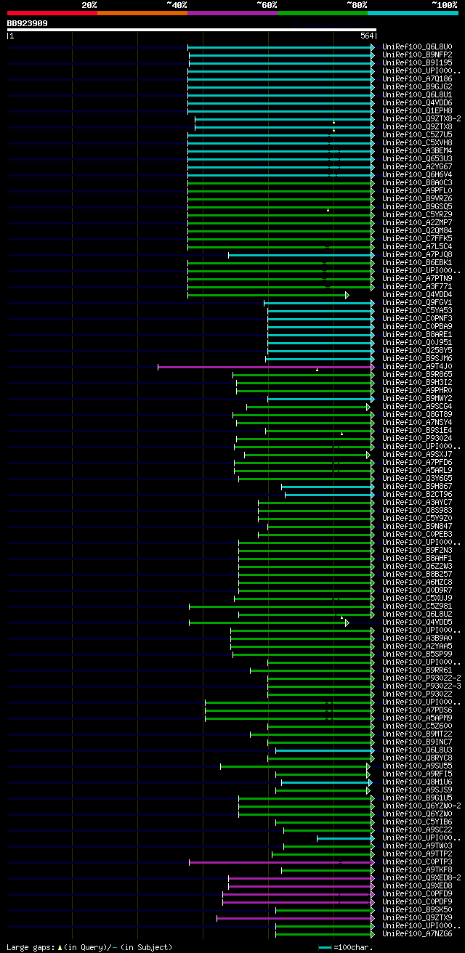Screen dimensions: 465x953
Task: Select the UniRef100_B8B257 label
Action: (x=417, y=575)
